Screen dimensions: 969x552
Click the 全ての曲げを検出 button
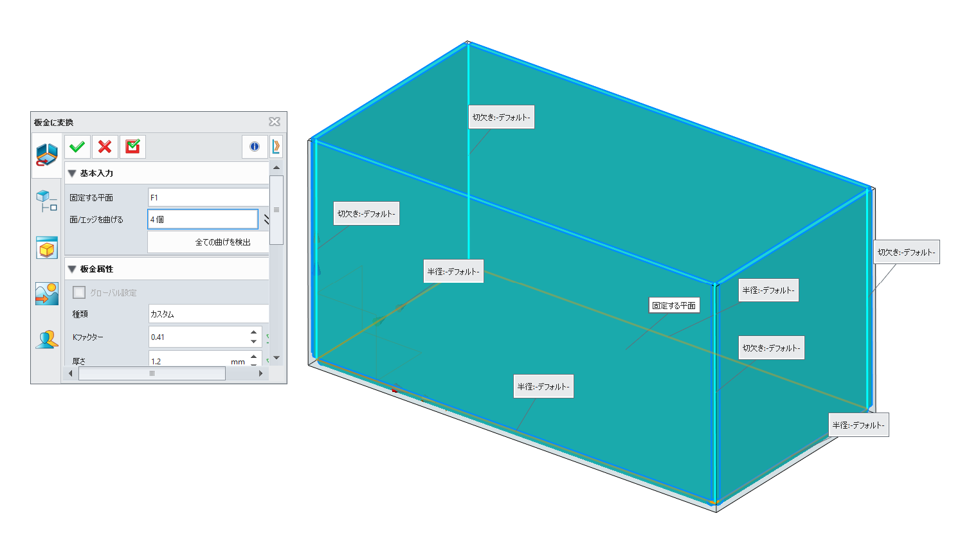pyautogui.click(x=208, y=242)
